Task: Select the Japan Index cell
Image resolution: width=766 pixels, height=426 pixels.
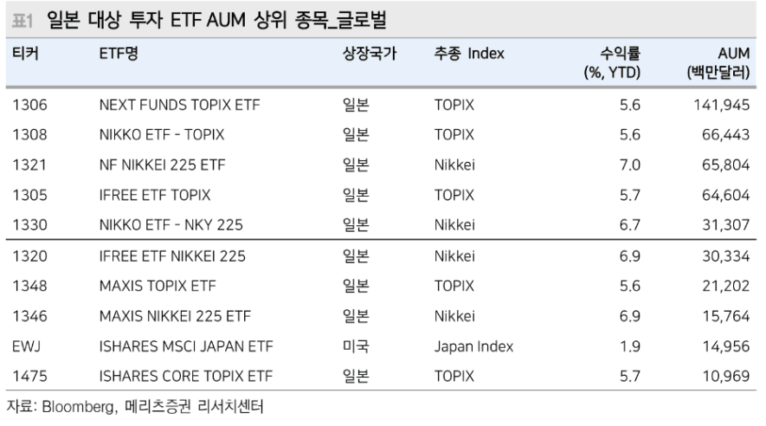Action: (473, 346)
